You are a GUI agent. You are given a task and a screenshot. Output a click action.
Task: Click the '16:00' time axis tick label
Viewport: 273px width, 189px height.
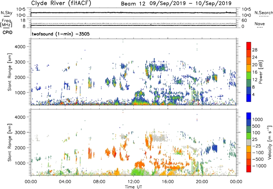pos(168,182)
